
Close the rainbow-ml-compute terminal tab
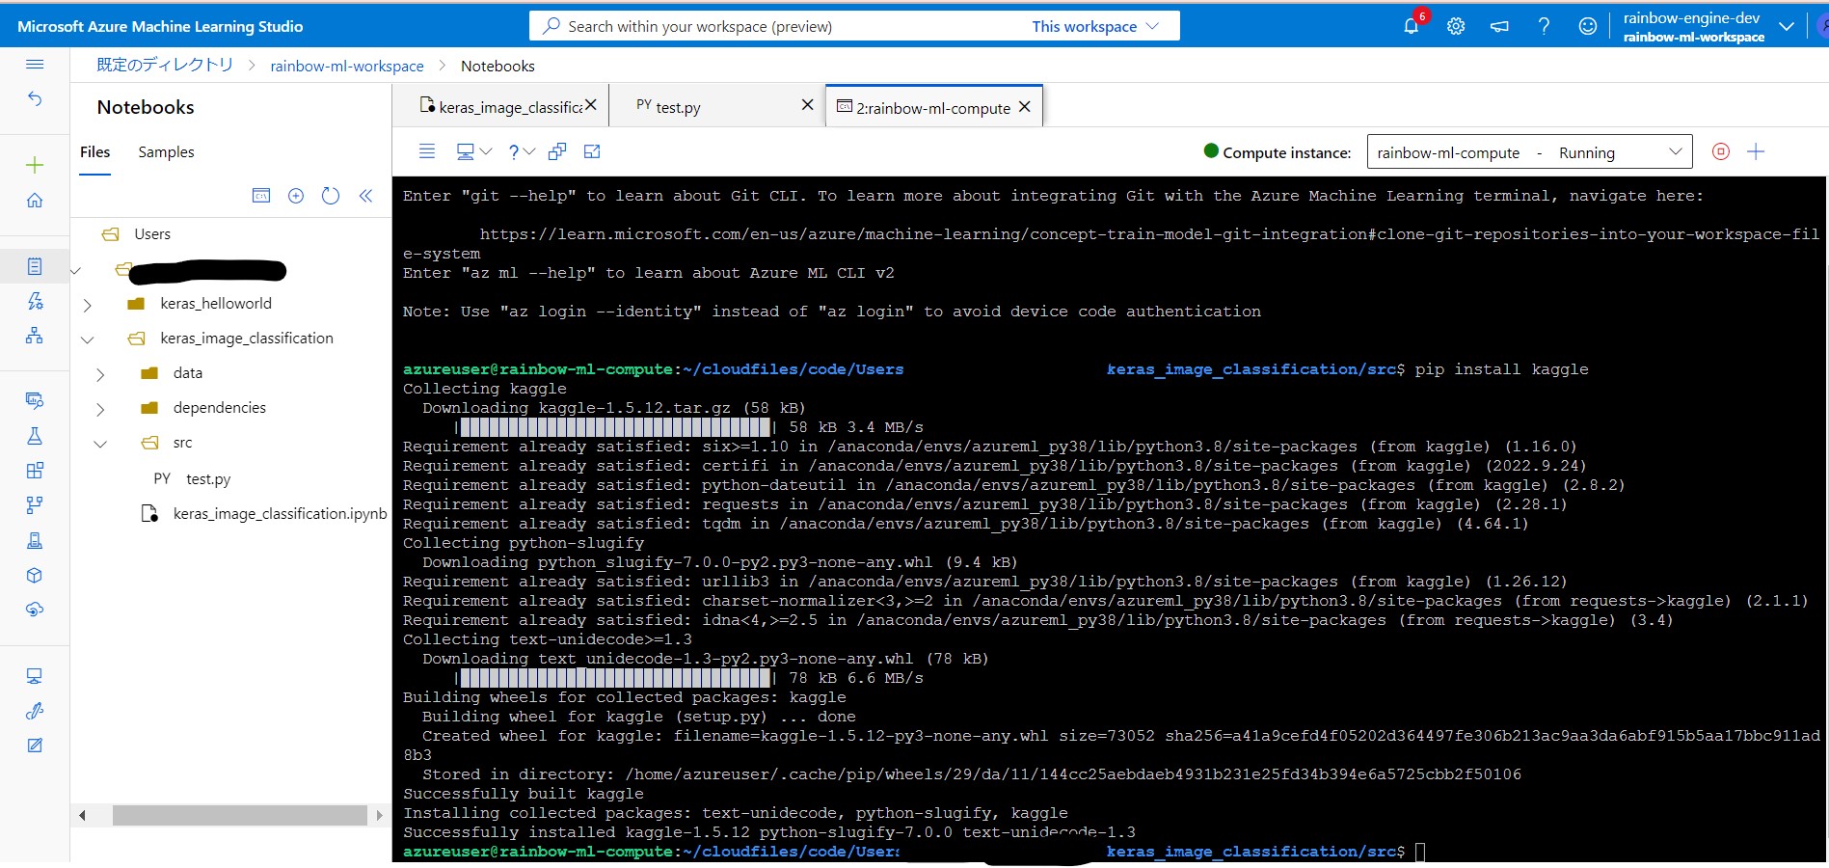coord(1025,106)
